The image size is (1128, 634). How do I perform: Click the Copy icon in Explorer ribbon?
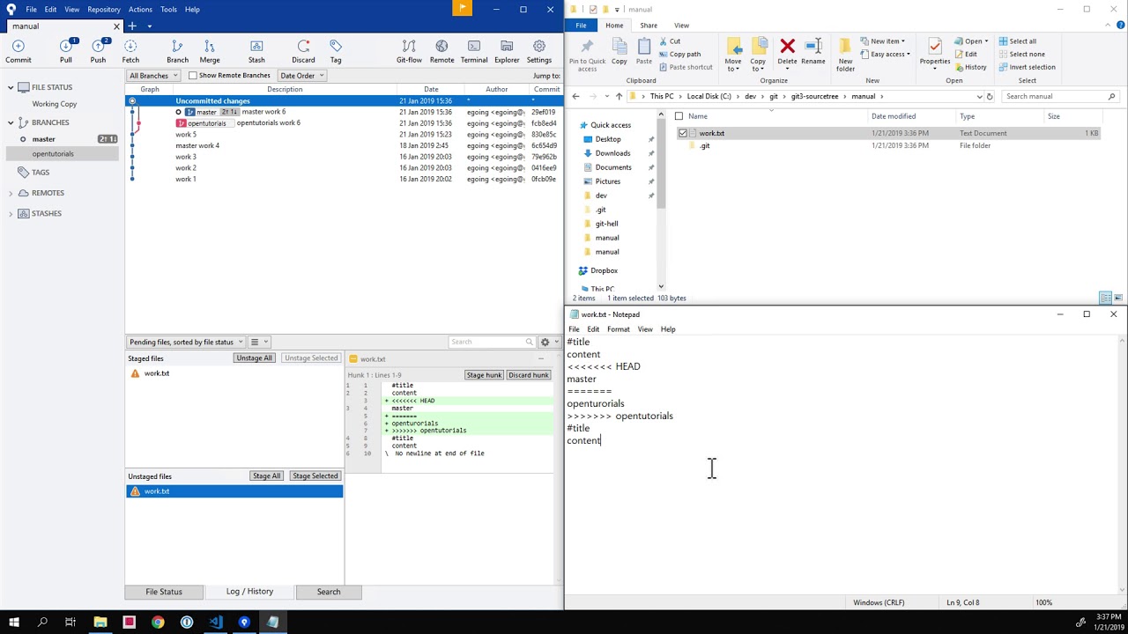620,51
